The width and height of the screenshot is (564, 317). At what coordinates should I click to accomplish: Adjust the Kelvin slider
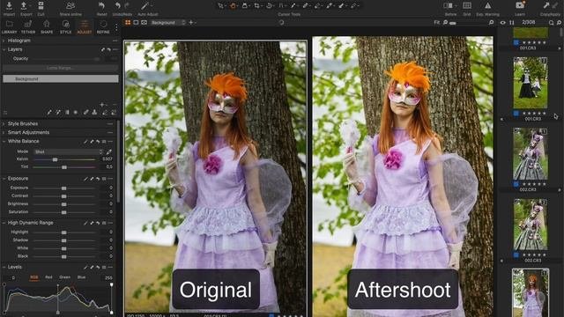pos(64,159)
